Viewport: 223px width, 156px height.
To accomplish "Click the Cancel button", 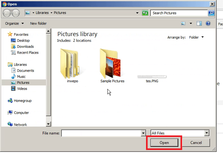I will coord(196,143).
